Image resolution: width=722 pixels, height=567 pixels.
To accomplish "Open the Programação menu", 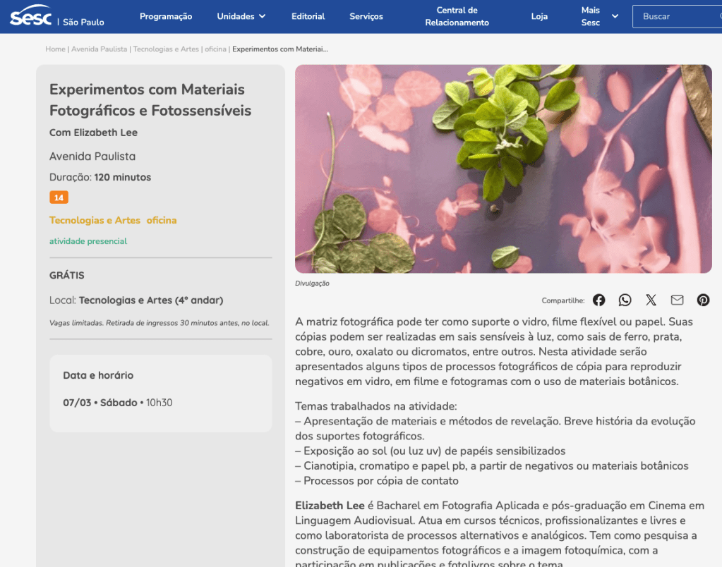I will 166,16.
